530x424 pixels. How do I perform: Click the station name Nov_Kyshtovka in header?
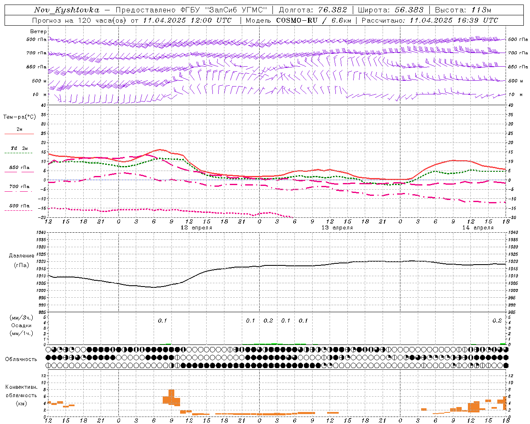tap(67, 10)
